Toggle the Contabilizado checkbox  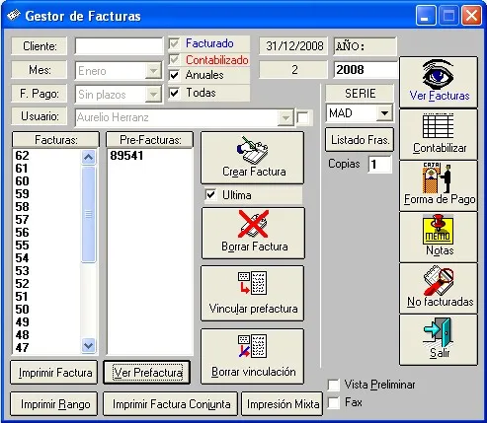coord(174,59)
